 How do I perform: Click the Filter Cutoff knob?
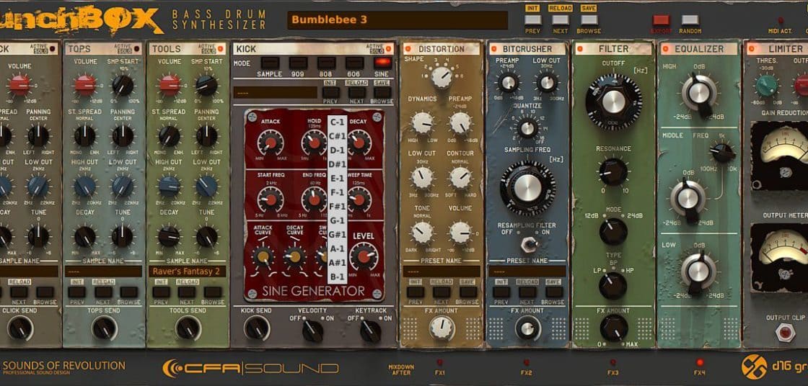click(613, 102)
